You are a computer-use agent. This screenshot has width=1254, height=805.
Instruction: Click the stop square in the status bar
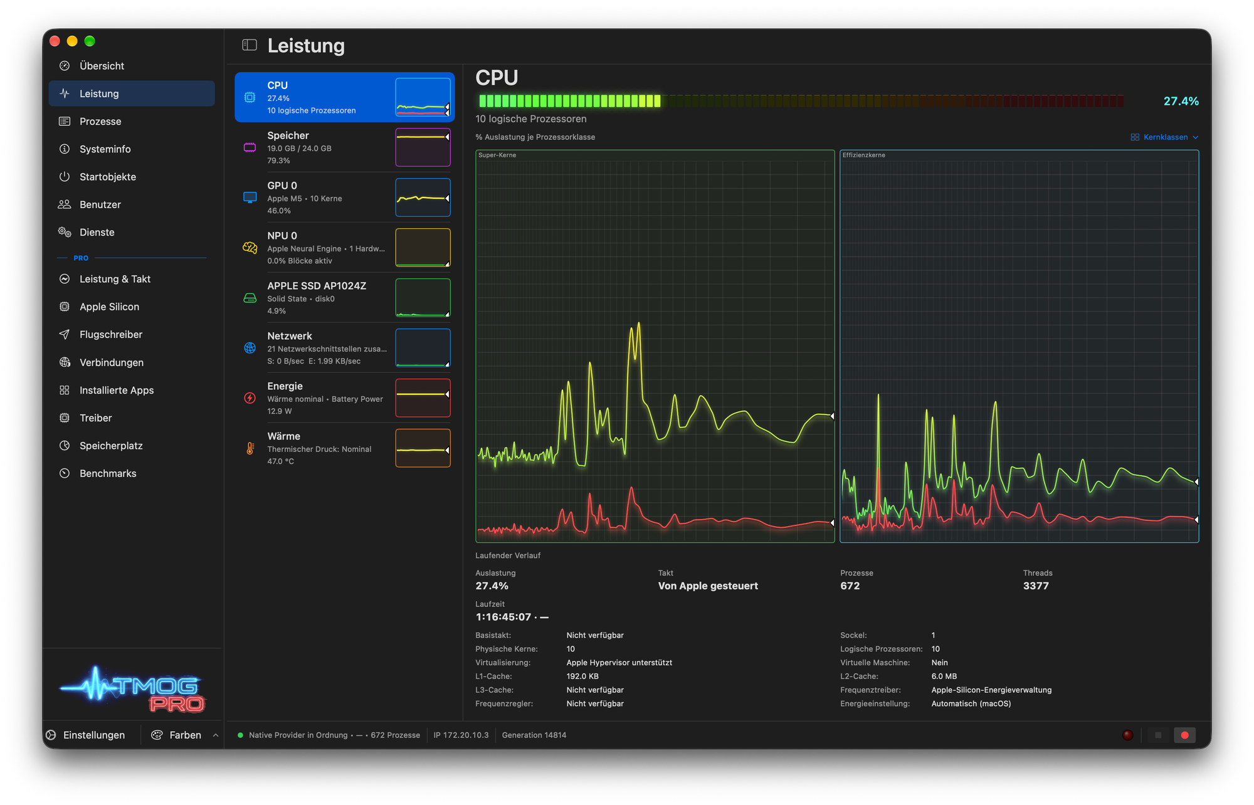point(1158,735)
